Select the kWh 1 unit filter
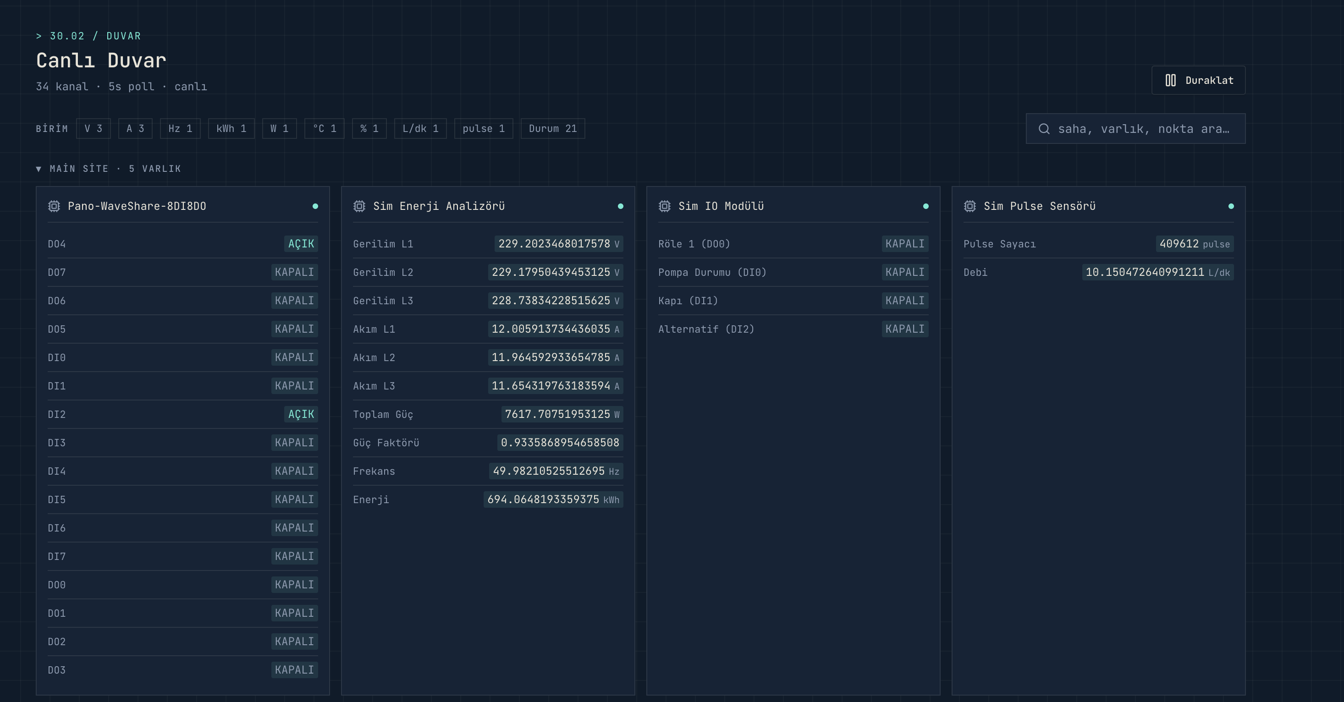The width and height of the screenshot is (1344, 702). [231, 129]
